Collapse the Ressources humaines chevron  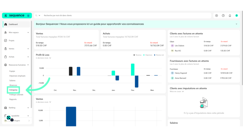28,65
